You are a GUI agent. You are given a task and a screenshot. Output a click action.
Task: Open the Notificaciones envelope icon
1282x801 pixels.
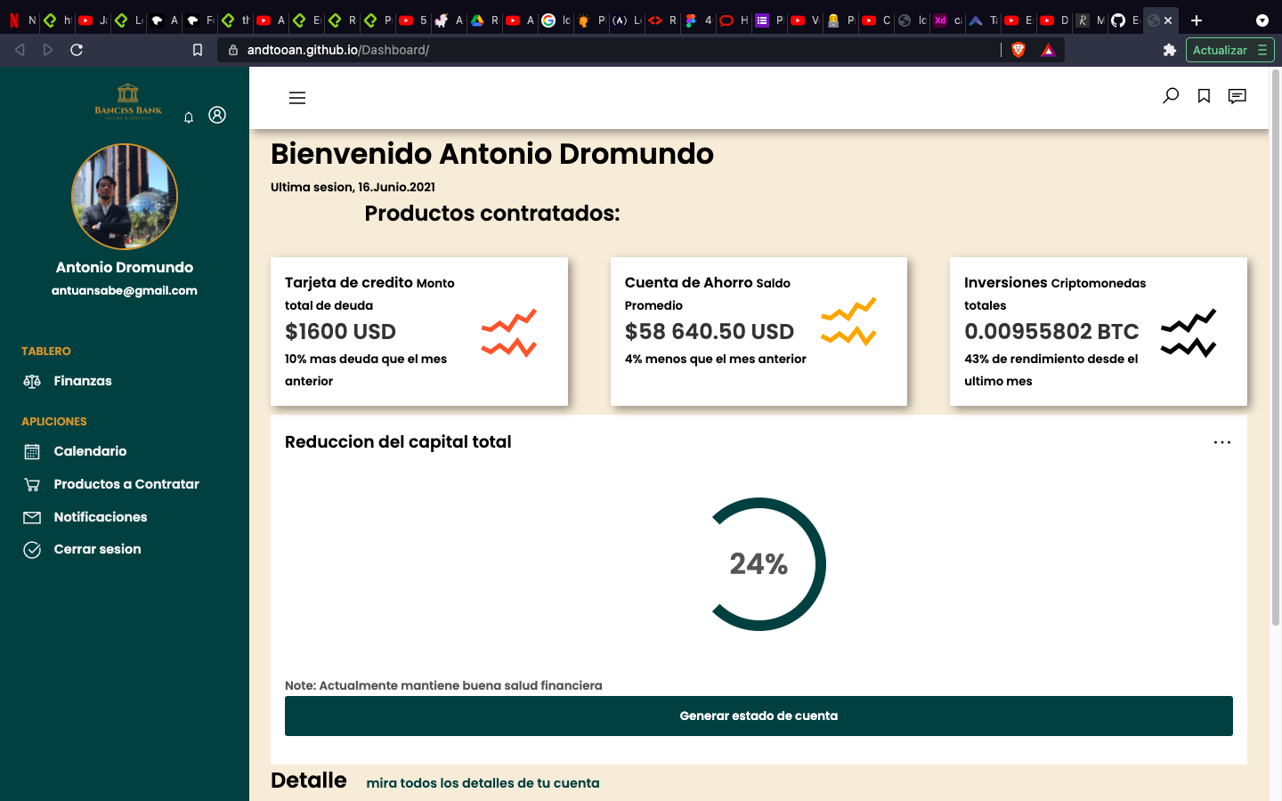pyautogui.click(x=32, y=517)
